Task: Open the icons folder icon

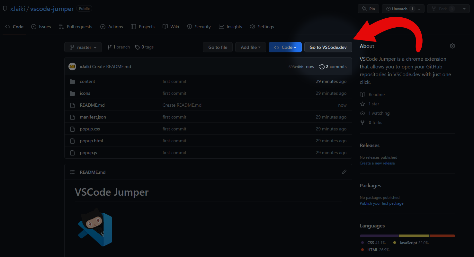Action: 72,93
